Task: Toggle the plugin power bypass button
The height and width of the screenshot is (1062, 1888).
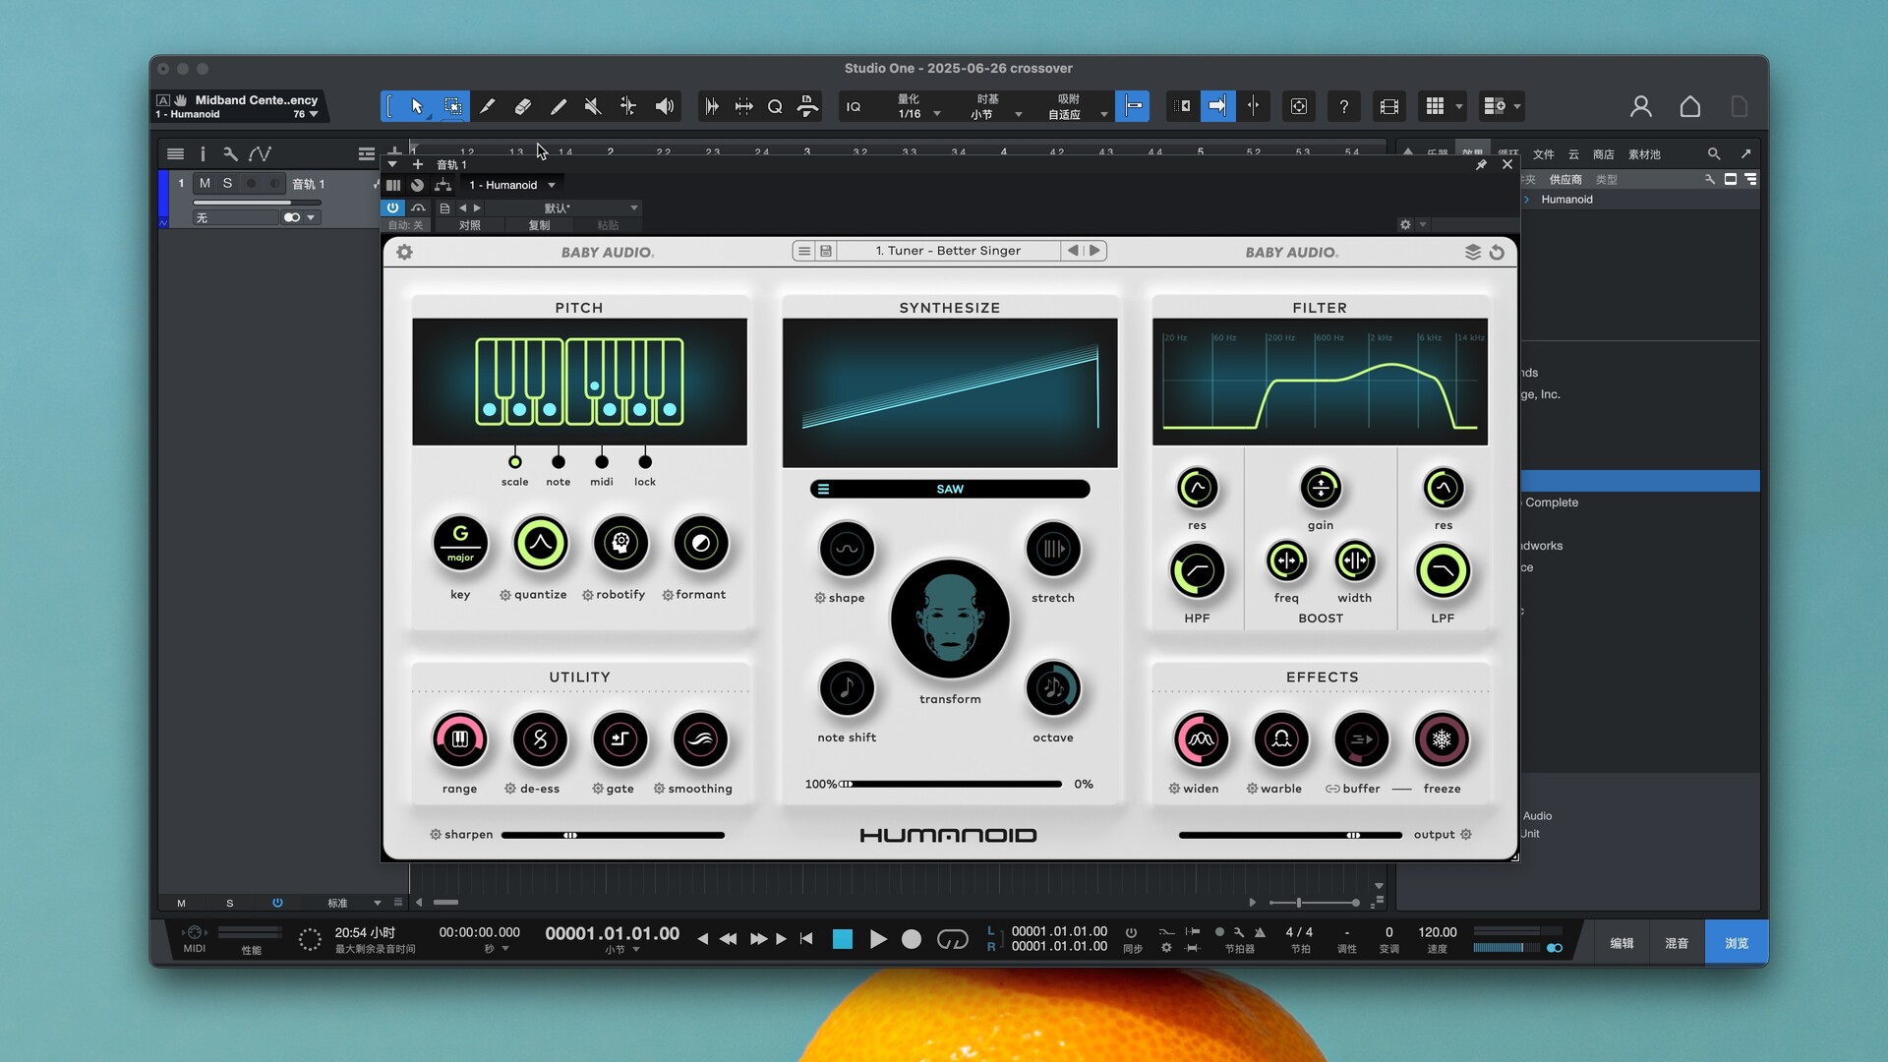Action: (392, 207)
